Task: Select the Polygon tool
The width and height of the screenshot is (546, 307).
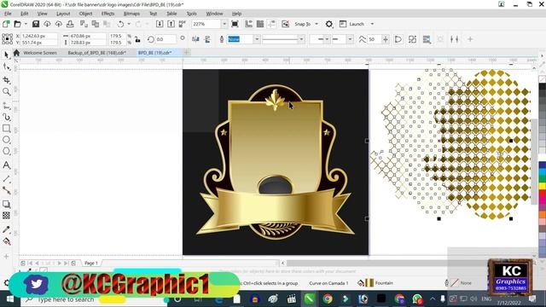Action: pyautogui.click(x=6, y=151)
